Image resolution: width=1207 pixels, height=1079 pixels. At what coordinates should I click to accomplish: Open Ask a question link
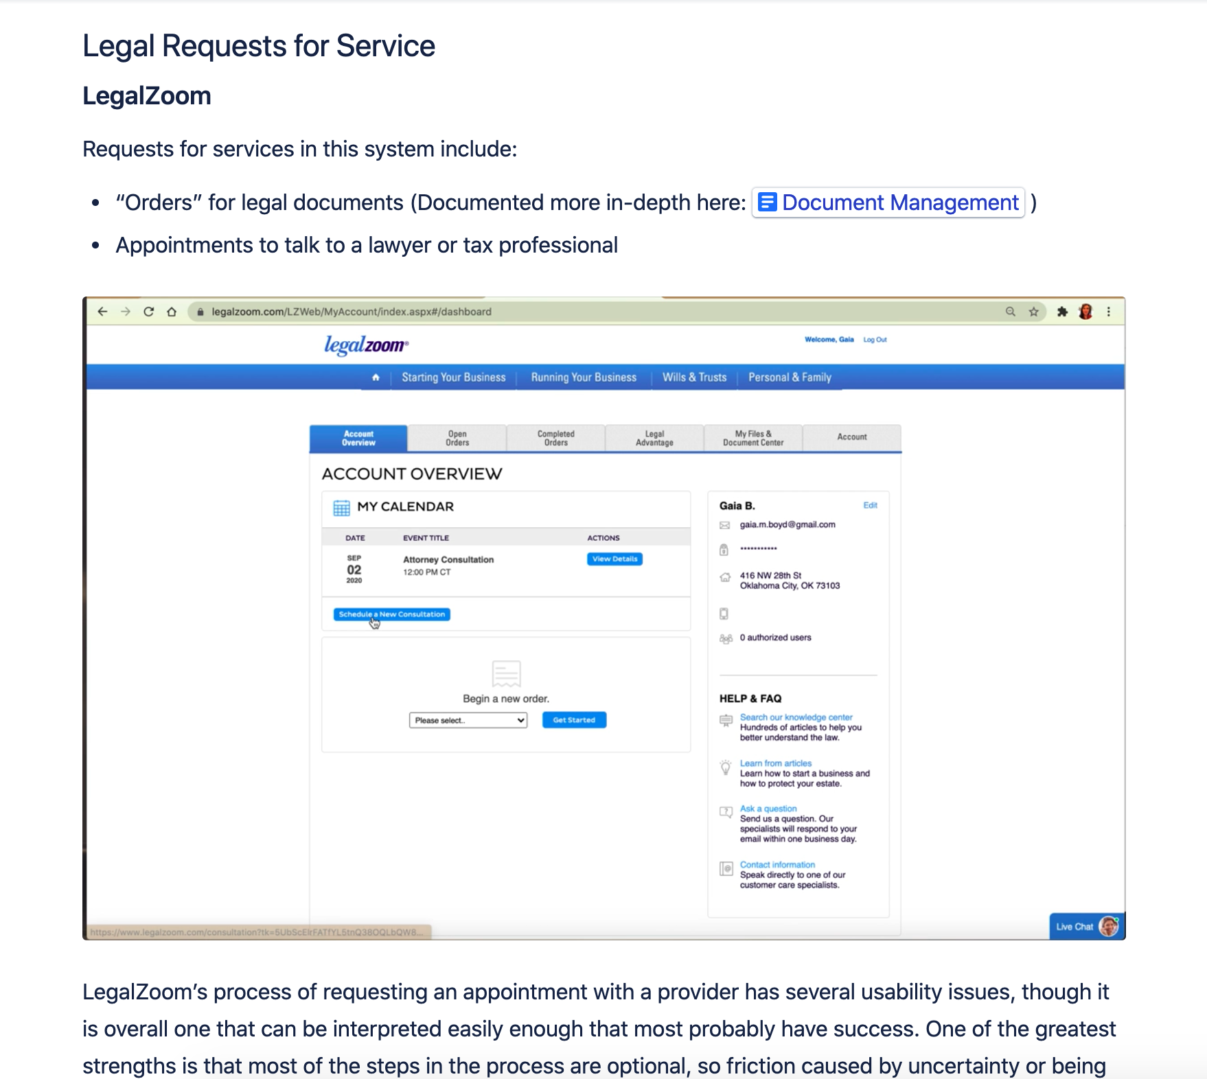click(x=768, y=809)
